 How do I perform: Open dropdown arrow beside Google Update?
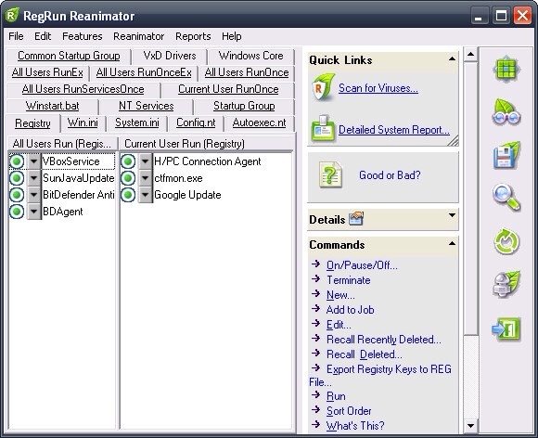click(x=145, y=195)
